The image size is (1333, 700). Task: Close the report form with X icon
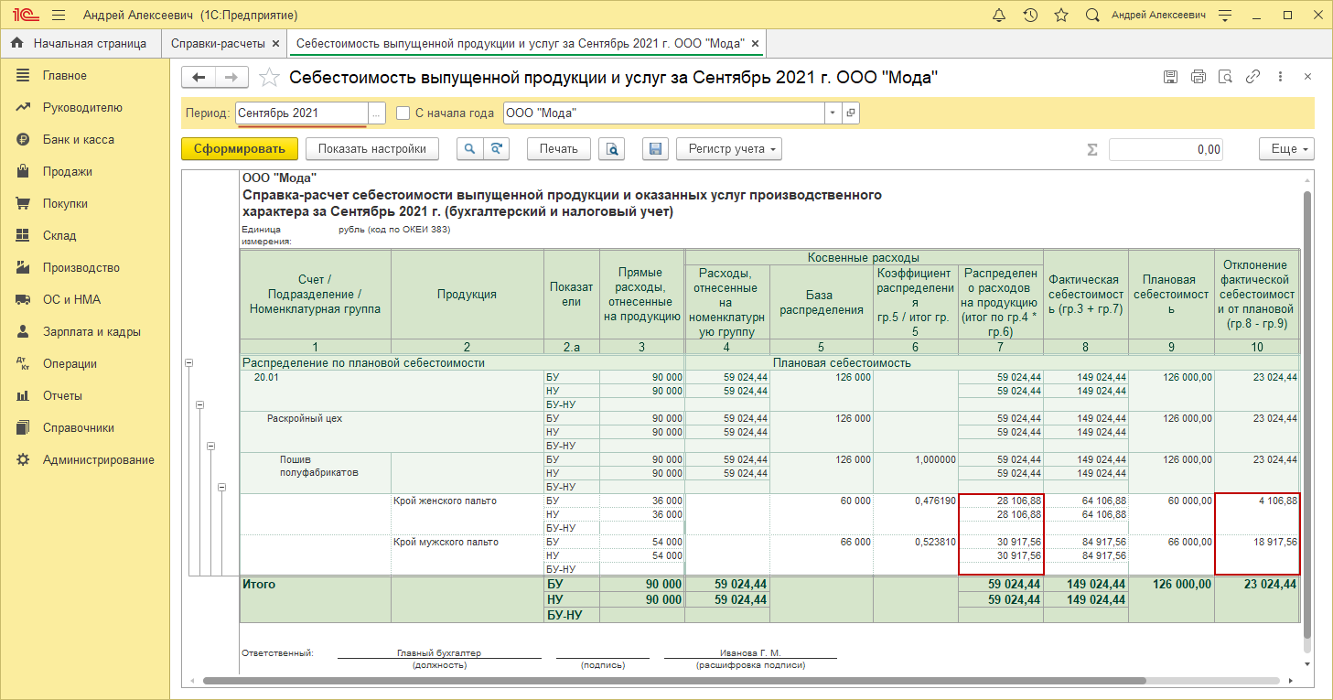coord(1307,77)
